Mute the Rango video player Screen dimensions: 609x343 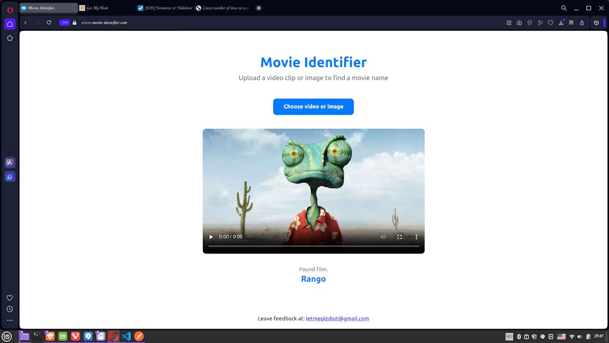pyautogui.click(x=383, y=236)
